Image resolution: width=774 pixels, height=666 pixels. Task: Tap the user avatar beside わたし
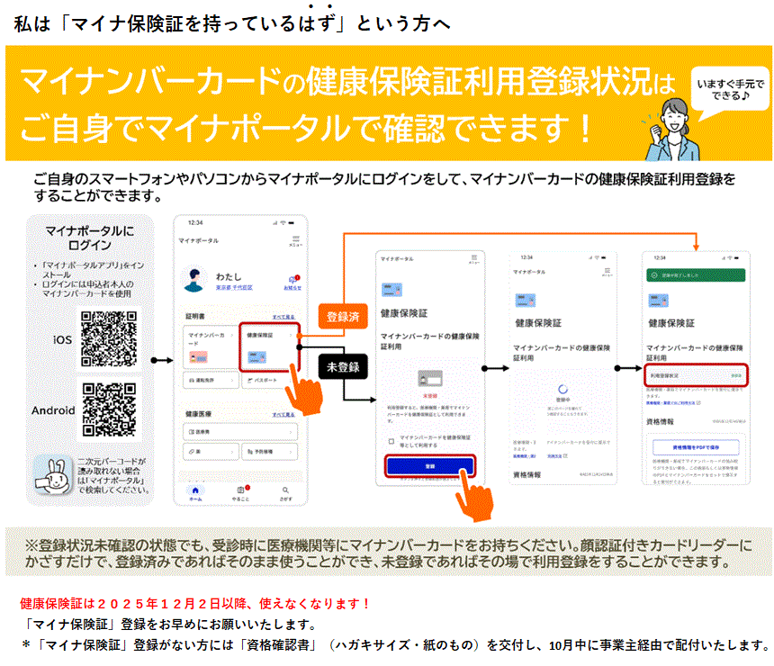193,279
